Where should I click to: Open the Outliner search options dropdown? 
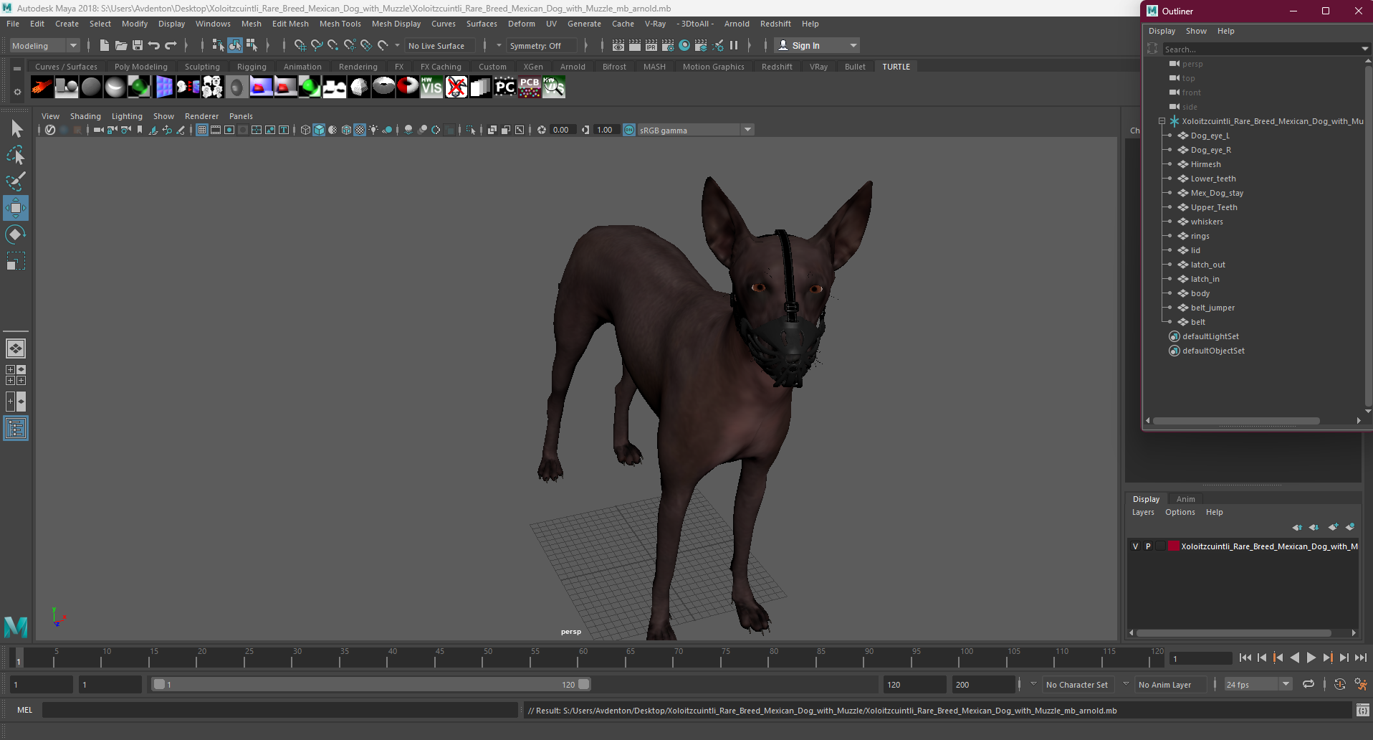[x=1364, y=49]
